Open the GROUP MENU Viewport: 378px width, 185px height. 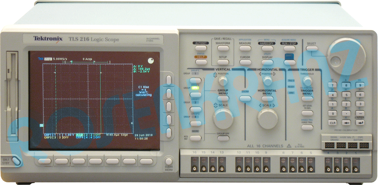click(223, 98)
